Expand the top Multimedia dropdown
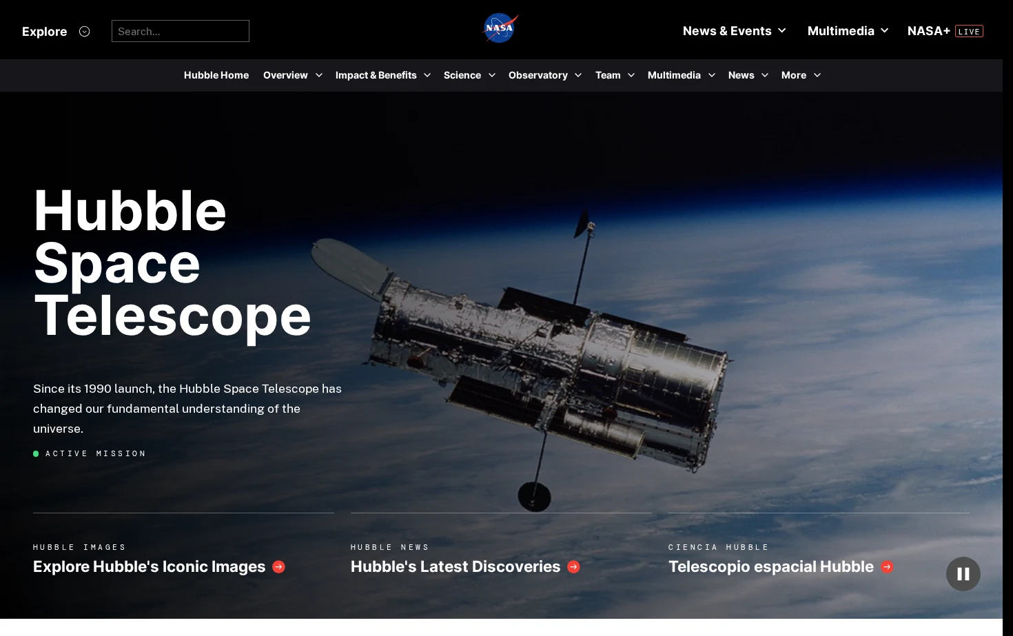Screen dimensions: 1013x636 click(885, 30)
